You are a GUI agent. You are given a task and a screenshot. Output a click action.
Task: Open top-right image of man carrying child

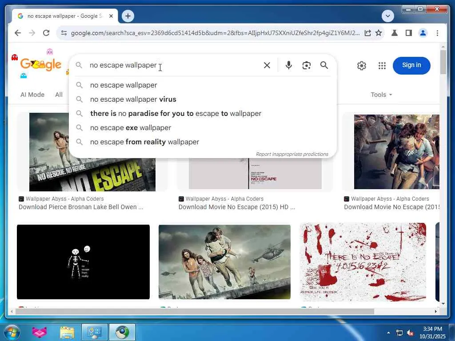coord(396,152)
